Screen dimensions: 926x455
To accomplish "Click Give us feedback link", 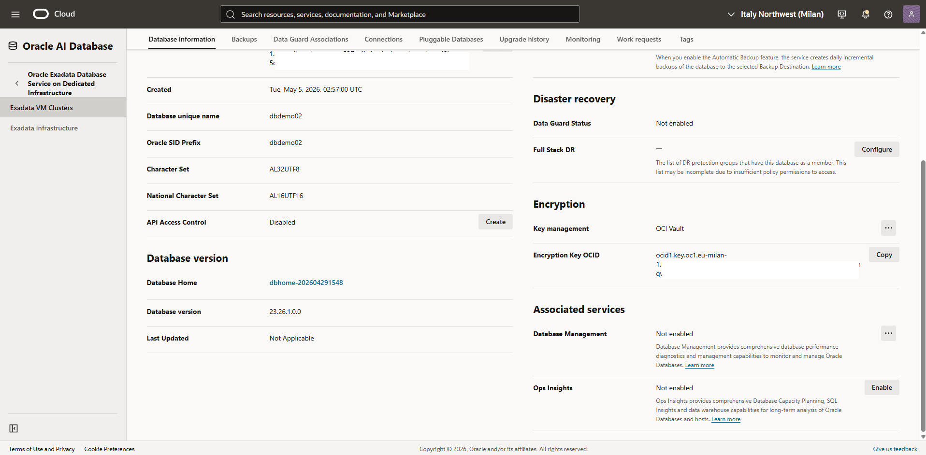I will tap(895, 449).
